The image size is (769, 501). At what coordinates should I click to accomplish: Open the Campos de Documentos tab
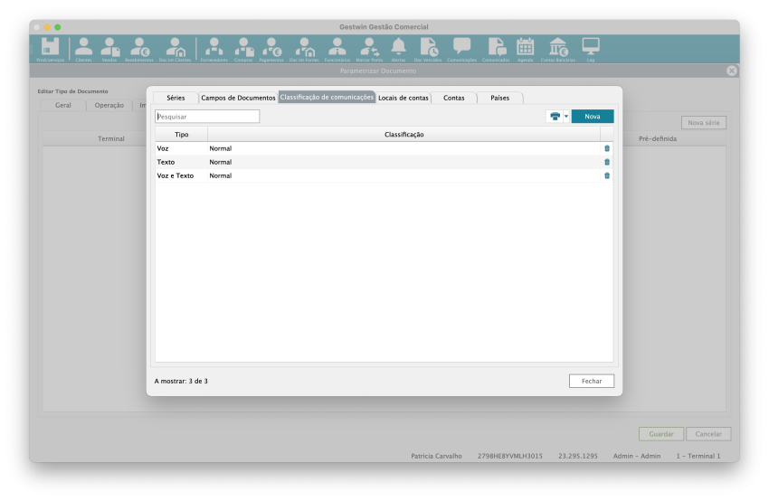(238, 98)
